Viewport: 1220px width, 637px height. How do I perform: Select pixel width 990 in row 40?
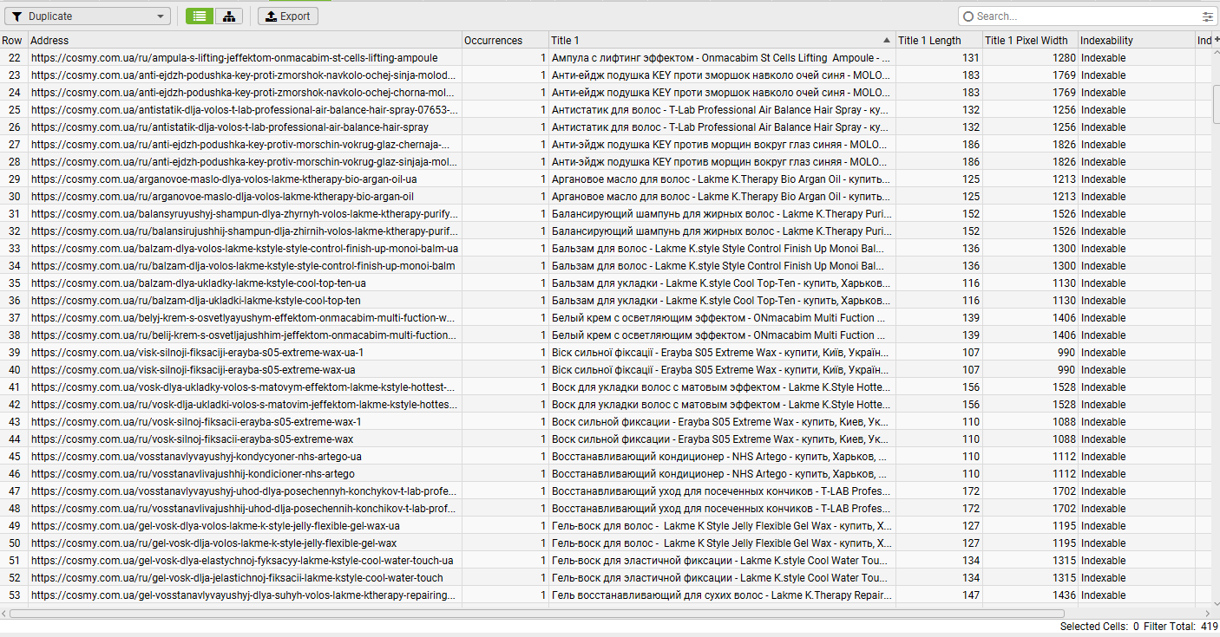[x=1030, y=370]
